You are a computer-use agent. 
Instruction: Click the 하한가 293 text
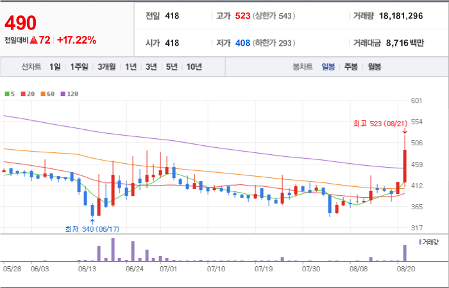[274, 43]
